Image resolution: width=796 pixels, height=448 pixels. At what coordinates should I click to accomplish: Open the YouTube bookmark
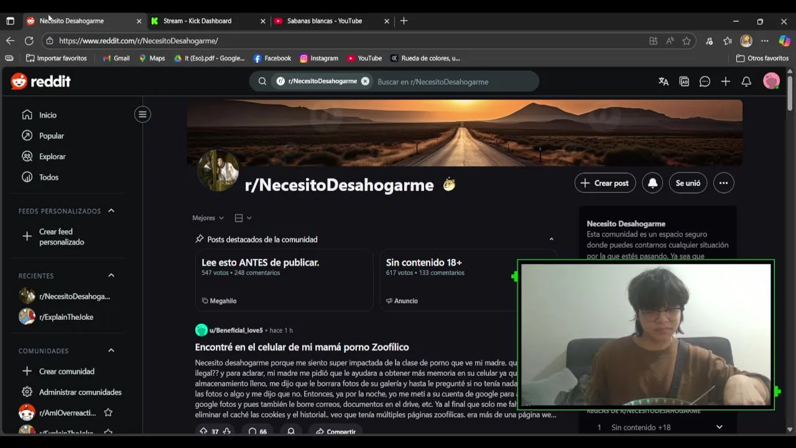click(x=364, y=58)
